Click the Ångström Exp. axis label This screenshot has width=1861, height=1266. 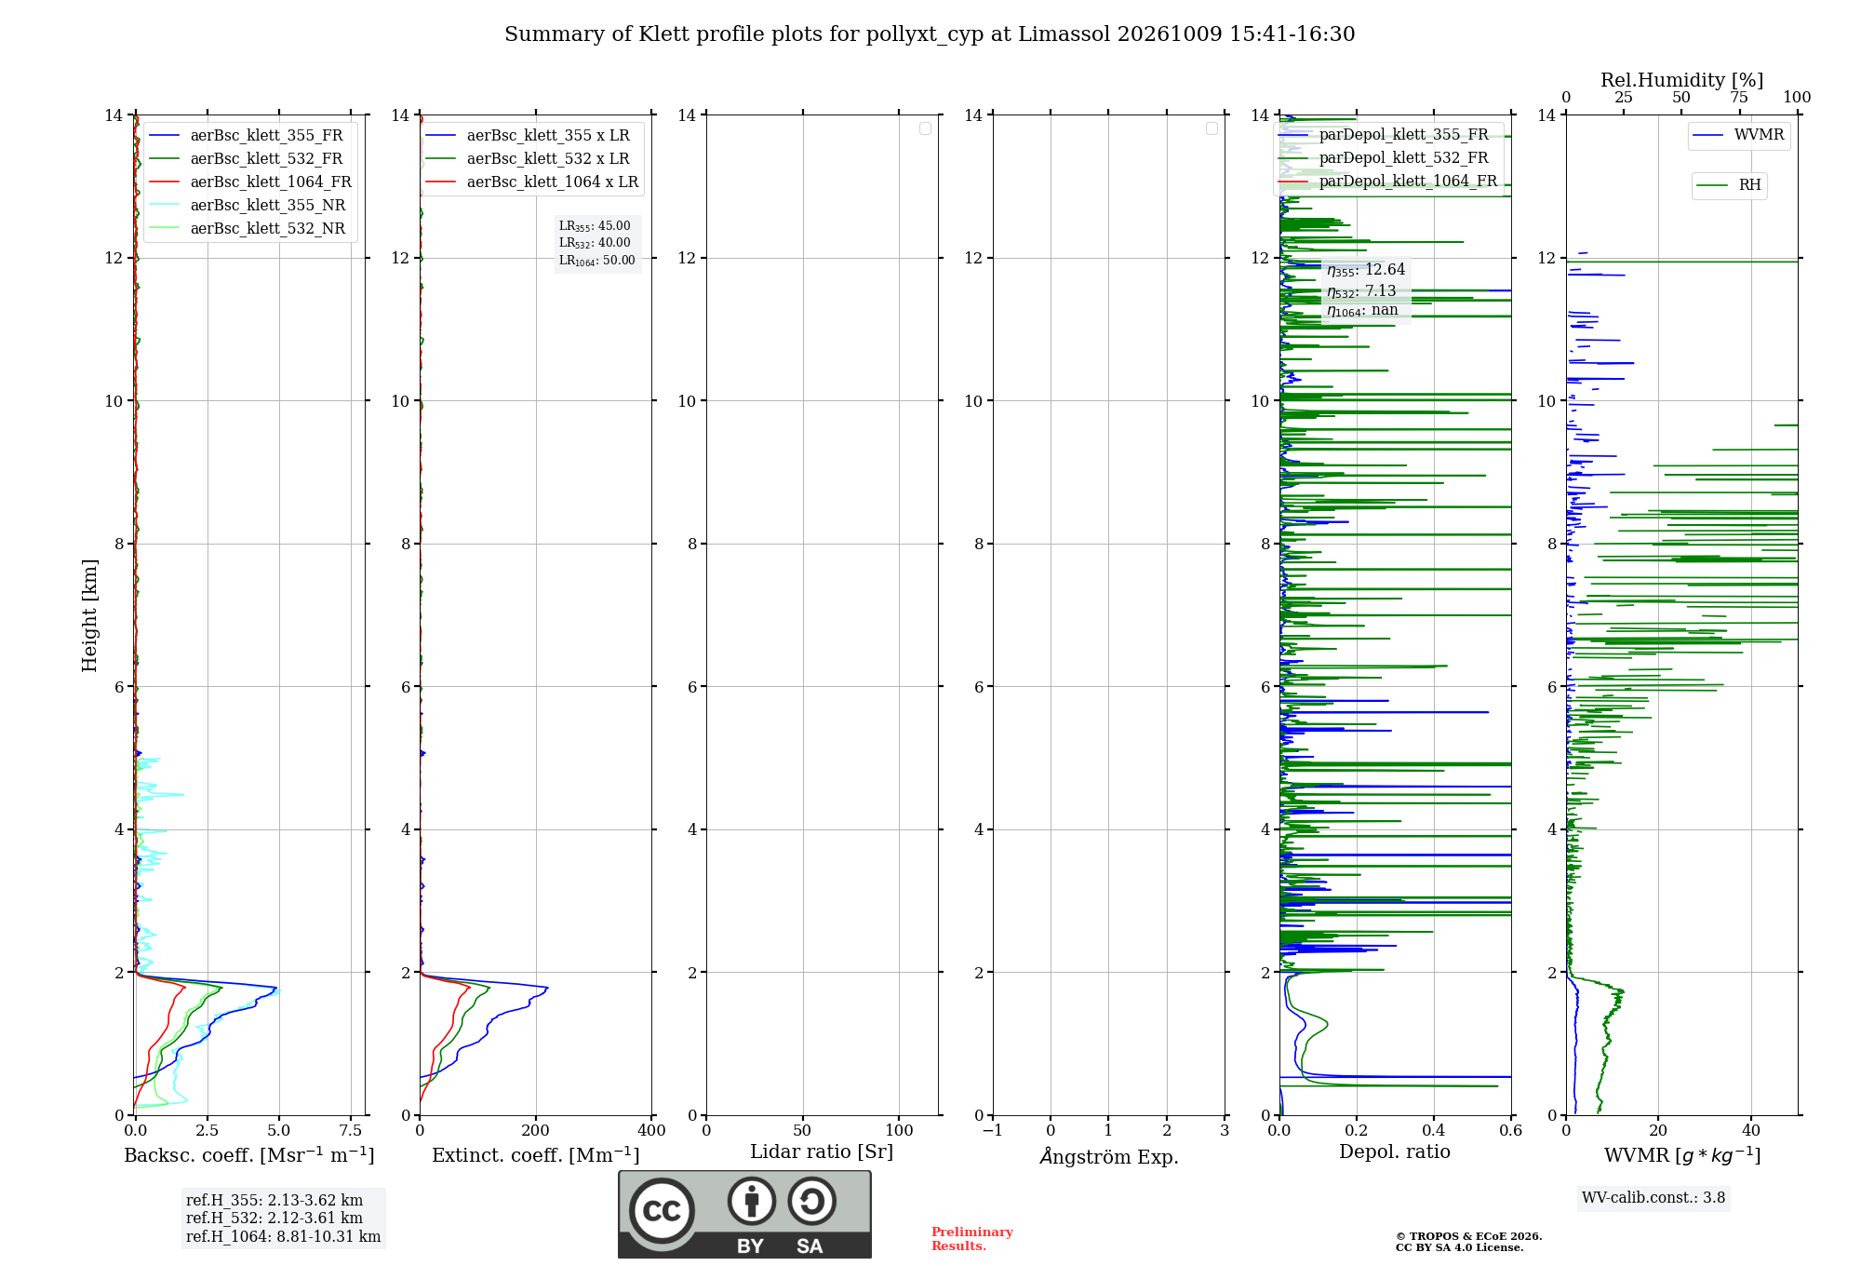click(1109, 1156)
